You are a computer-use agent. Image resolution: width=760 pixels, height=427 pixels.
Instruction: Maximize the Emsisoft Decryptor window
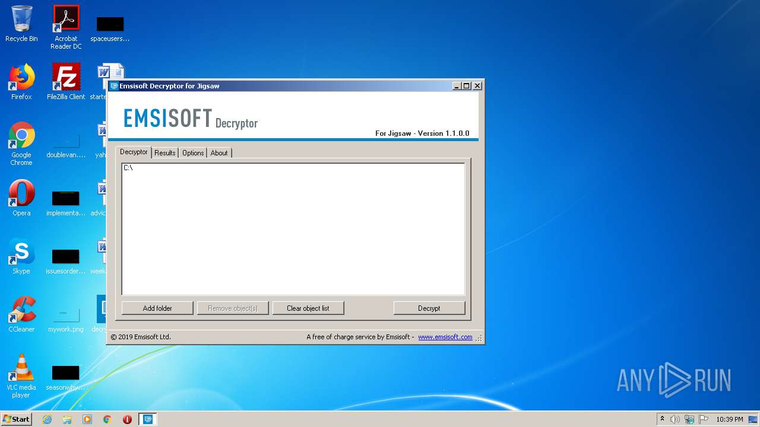tap(467, 86)
